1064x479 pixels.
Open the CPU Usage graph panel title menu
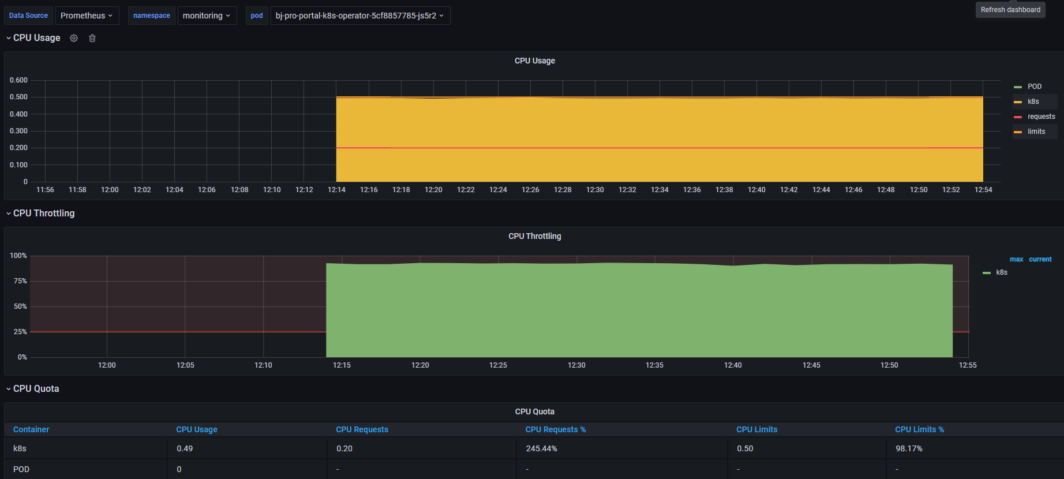[535, 61]
